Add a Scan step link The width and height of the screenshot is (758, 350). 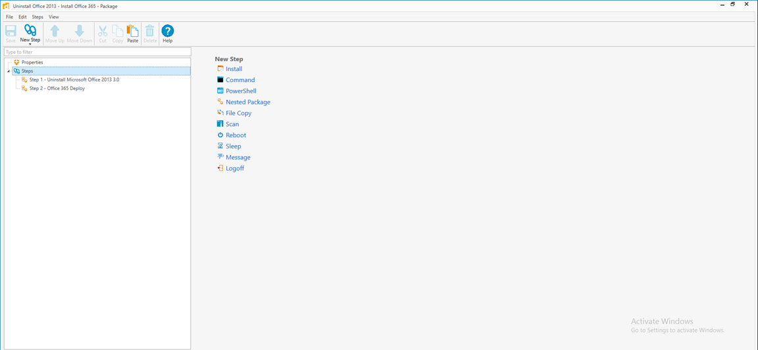[x=232, y=124]
